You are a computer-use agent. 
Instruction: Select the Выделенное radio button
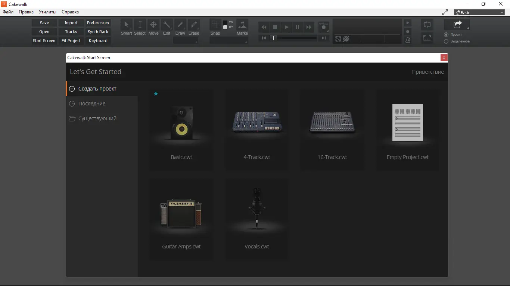click(446, 41)
